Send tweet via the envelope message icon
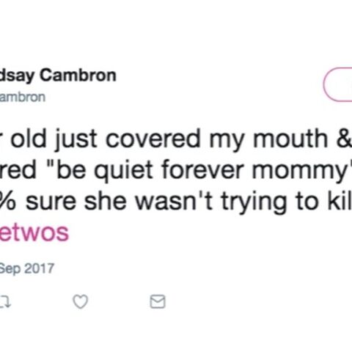This screenshot has width=352, height=352. (158, 301)
